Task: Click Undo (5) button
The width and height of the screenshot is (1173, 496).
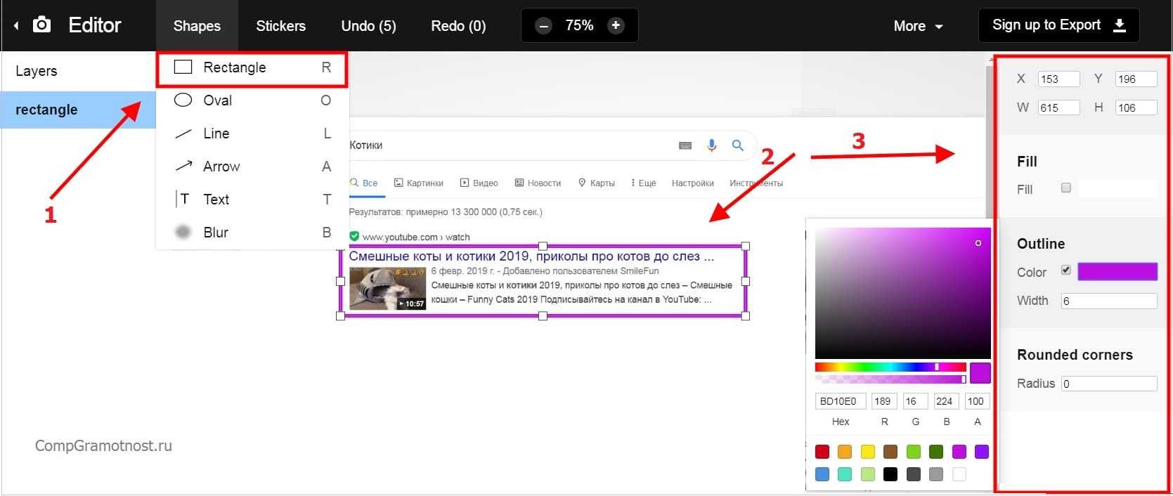Action: [368, 26]
